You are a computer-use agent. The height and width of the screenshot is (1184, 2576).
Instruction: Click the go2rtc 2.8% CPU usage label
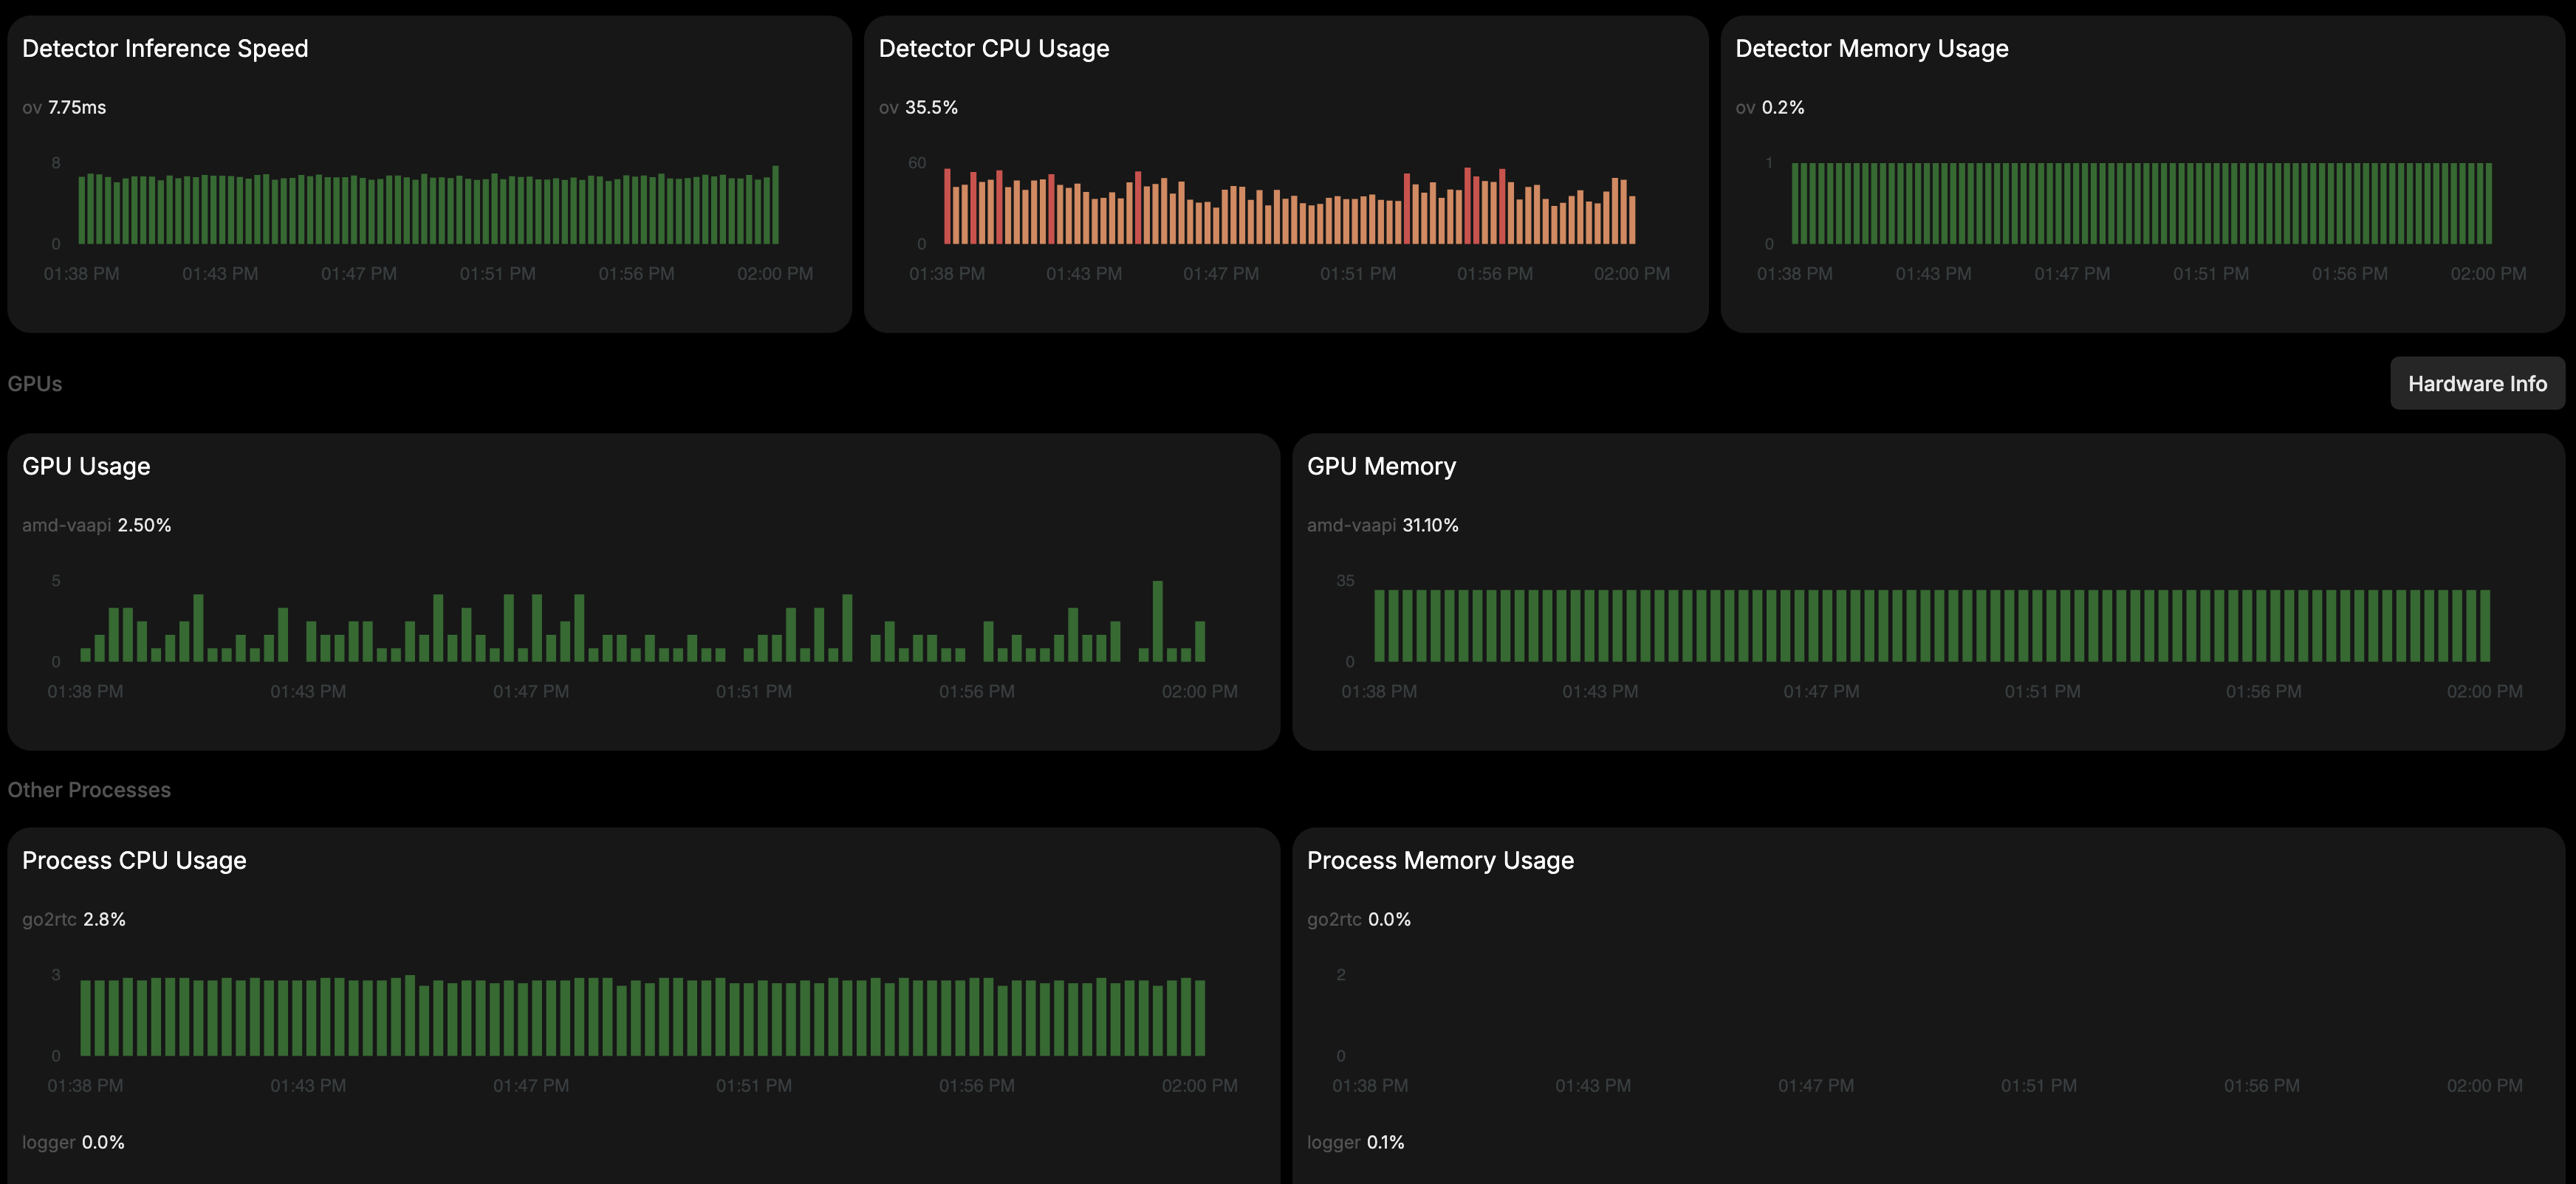click(74, 919)
